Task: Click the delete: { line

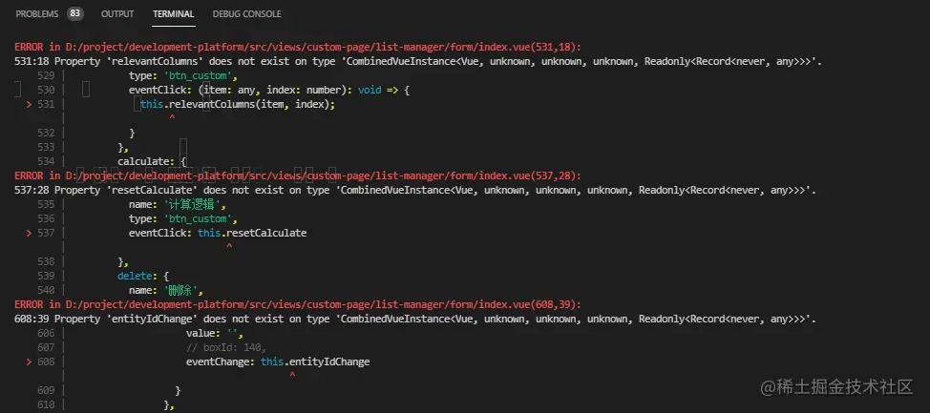Action: [143, 276]
